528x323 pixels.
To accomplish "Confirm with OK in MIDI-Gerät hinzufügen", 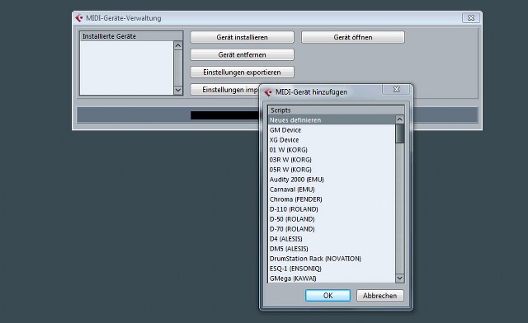I will tap(328, 296).
